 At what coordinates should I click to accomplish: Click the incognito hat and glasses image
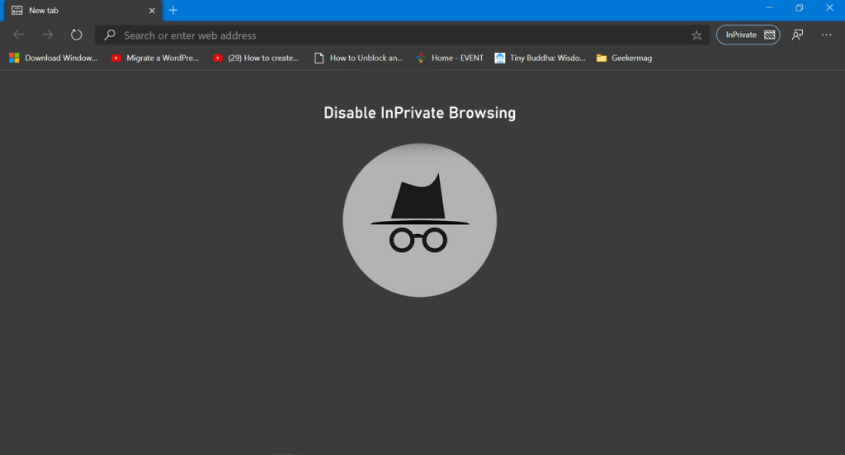[420, 220]
